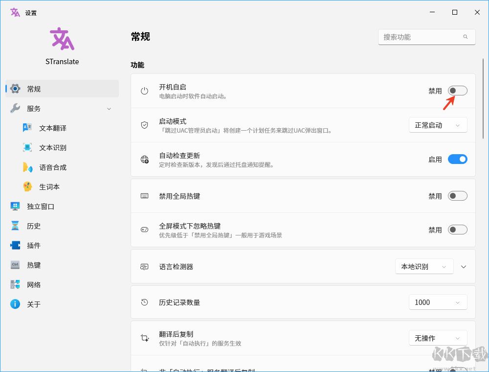The height and width of the screenshot is (372, 489).
Task: Click the 服务 group label in sidebar
Action: pos(34,109)
